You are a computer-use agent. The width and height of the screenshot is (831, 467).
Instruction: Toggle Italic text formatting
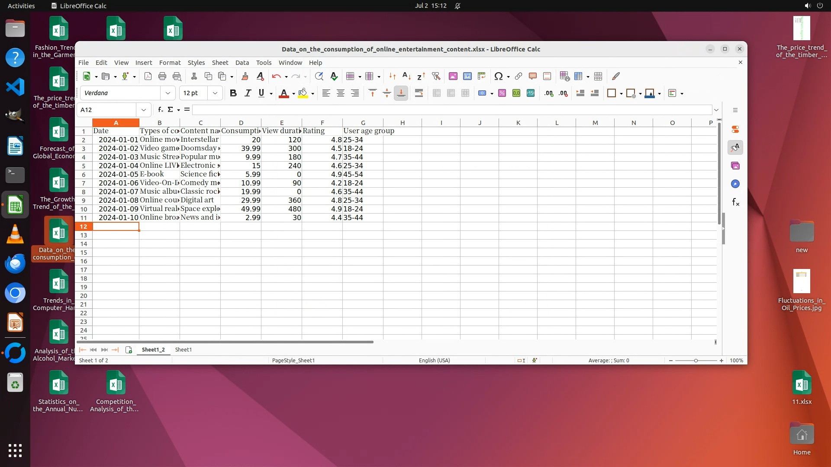coord(248,93)
